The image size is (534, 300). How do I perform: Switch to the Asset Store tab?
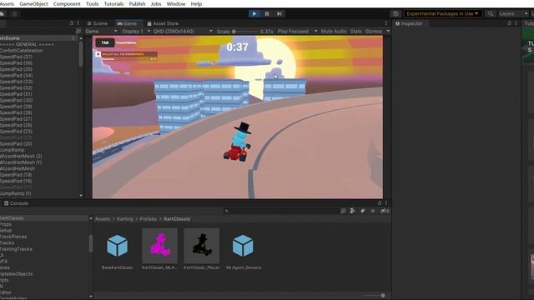[x=163, y=23]
